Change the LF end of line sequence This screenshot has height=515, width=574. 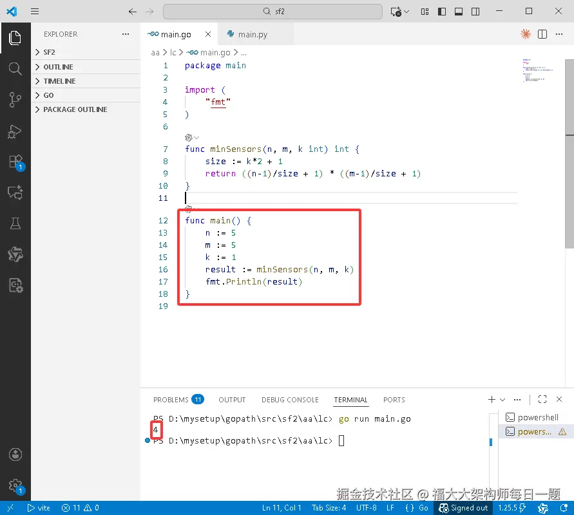pyautogui.click(x=390, y=508)
